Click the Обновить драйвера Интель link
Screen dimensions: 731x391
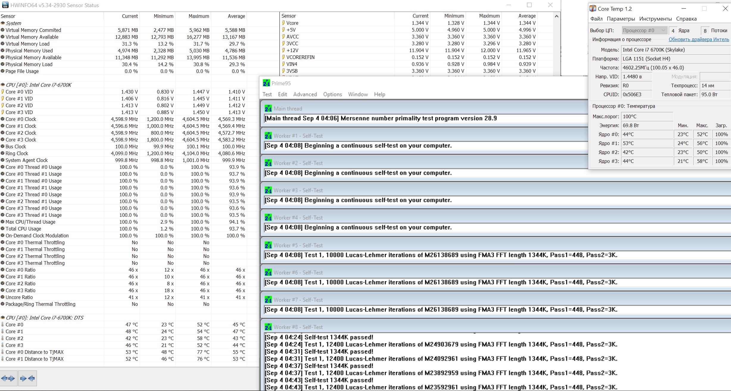coord(699,39)
